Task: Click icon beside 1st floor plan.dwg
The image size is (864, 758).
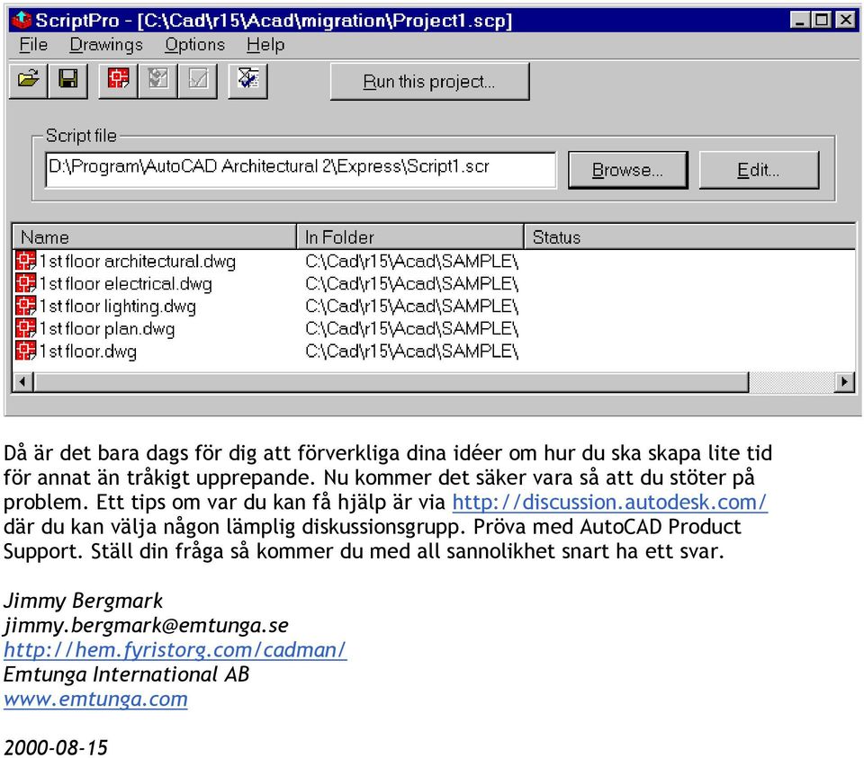Action: coord(25,328)
